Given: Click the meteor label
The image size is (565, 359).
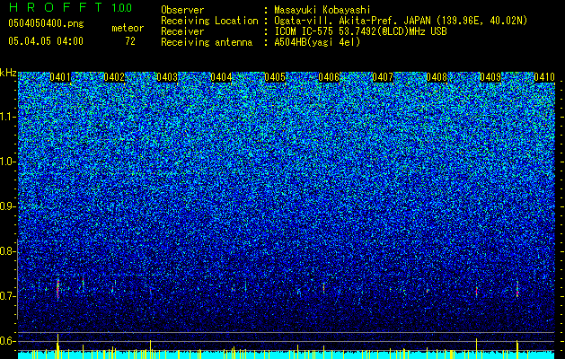Looking at the screenshot, I should coord(128,28).
